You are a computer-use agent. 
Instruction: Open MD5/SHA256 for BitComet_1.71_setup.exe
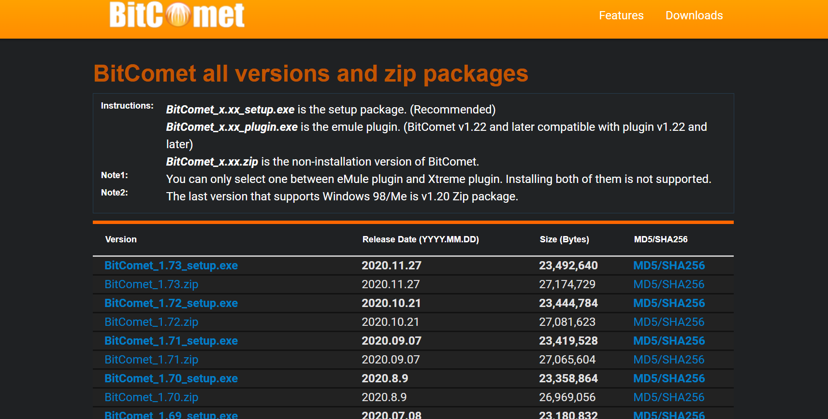(669, 341)
